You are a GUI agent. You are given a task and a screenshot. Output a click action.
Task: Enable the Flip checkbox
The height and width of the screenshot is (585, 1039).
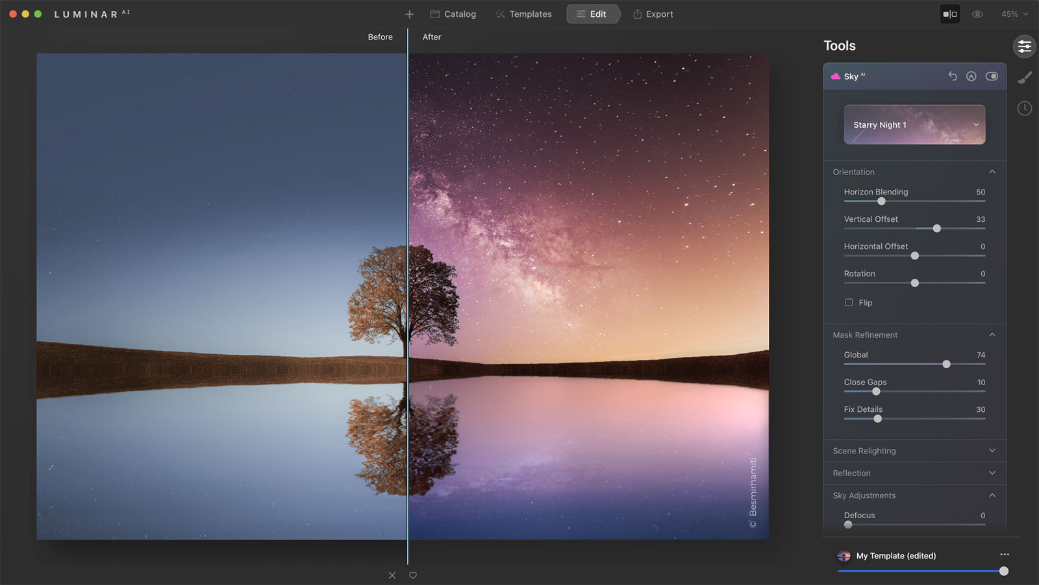coord(849,302)
